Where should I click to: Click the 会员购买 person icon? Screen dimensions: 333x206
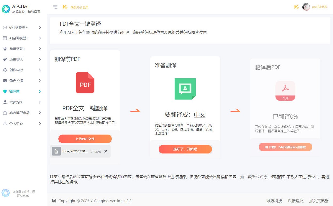5,102
